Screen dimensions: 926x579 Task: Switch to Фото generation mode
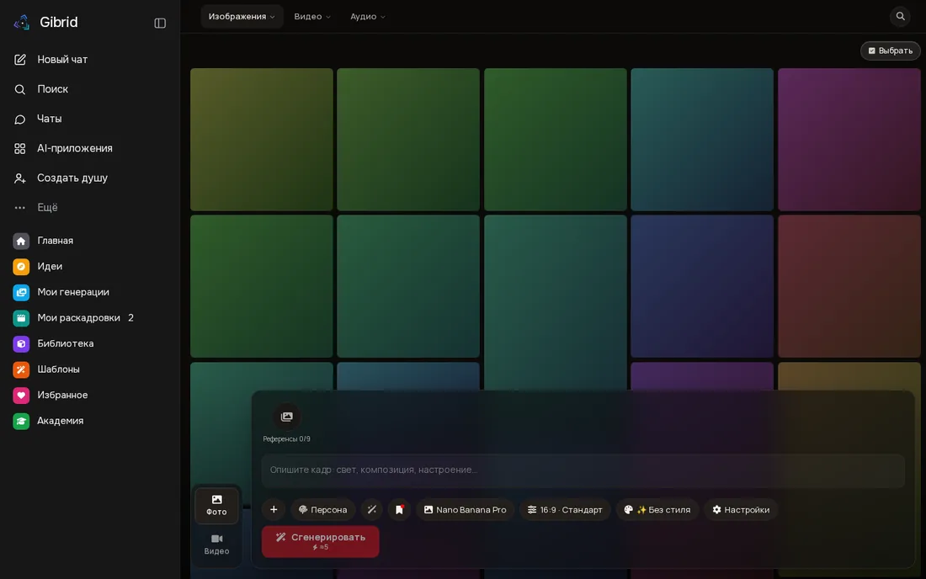coord(216,505)
